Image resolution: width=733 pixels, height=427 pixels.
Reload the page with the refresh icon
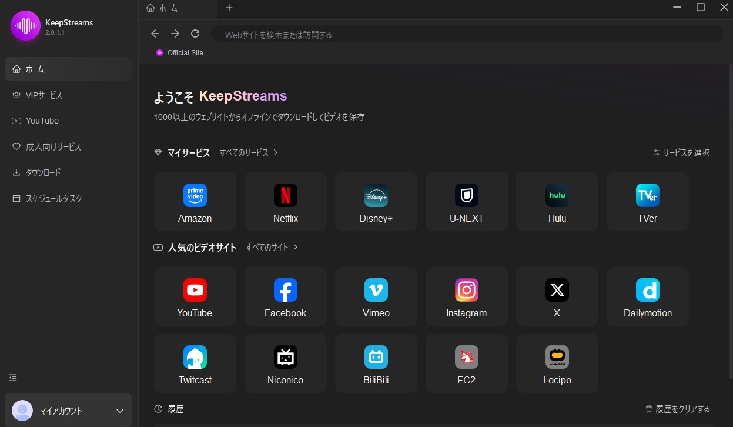pyautogui.click(x=195, y=34)
